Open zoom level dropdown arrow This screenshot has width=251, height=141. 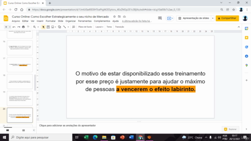[x=38, y=27]
